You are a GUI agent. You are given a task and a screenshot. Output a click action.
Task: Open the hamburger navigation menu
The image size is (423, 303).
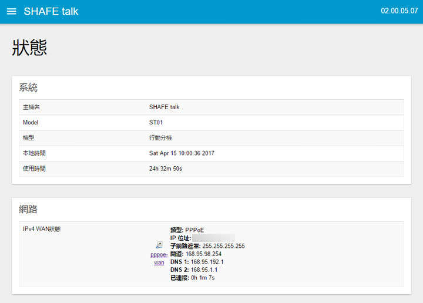pos(11,12)
